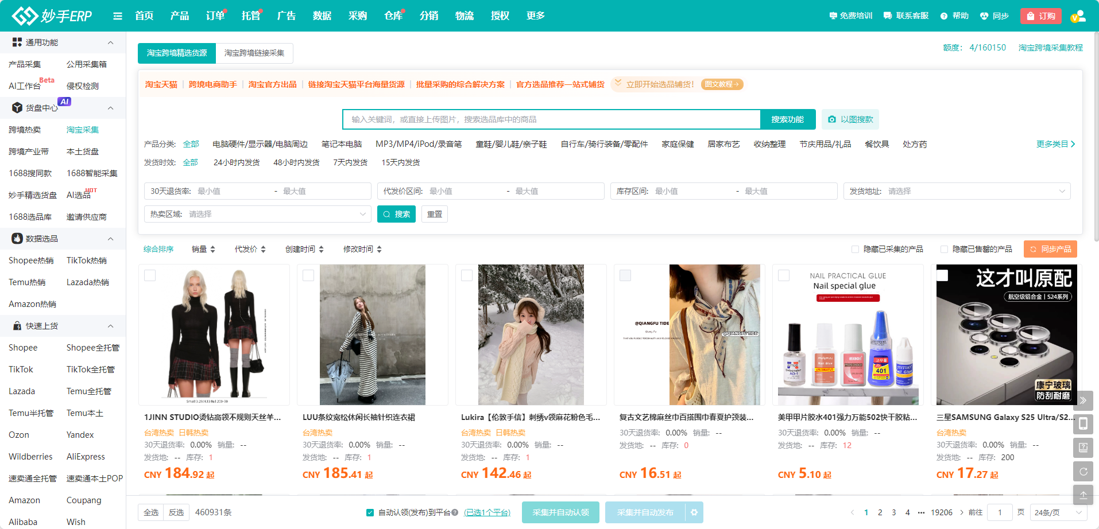Click help tooltip icon beside 自动认领(发布)到平台
The width and height of the screenshot is (1099, 529).
(455, 512)
